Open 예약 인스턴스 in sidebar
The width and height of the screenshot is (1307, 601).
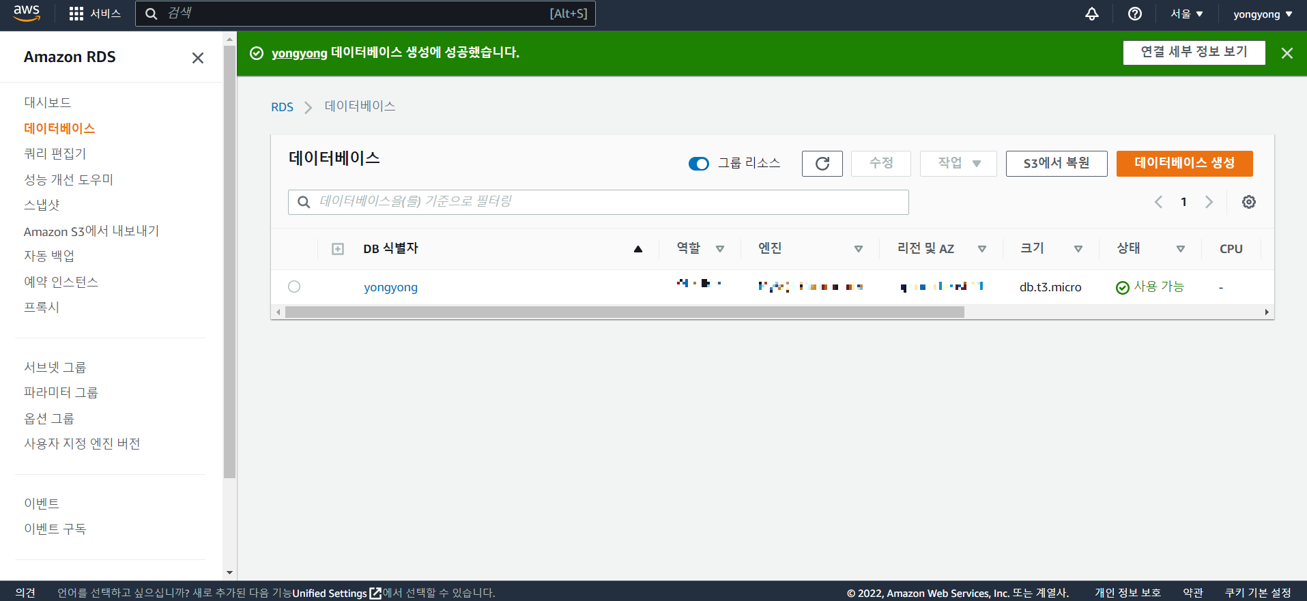(61, 282)
